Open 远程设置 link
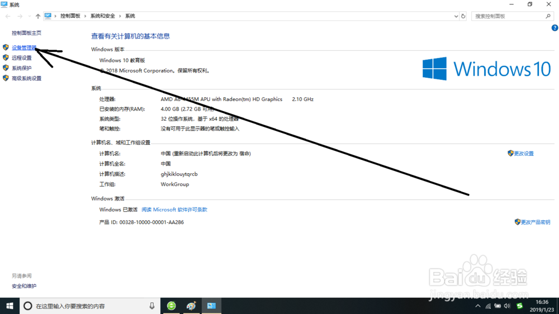This screenshot has width=559, height=314. tap(21, 58)
